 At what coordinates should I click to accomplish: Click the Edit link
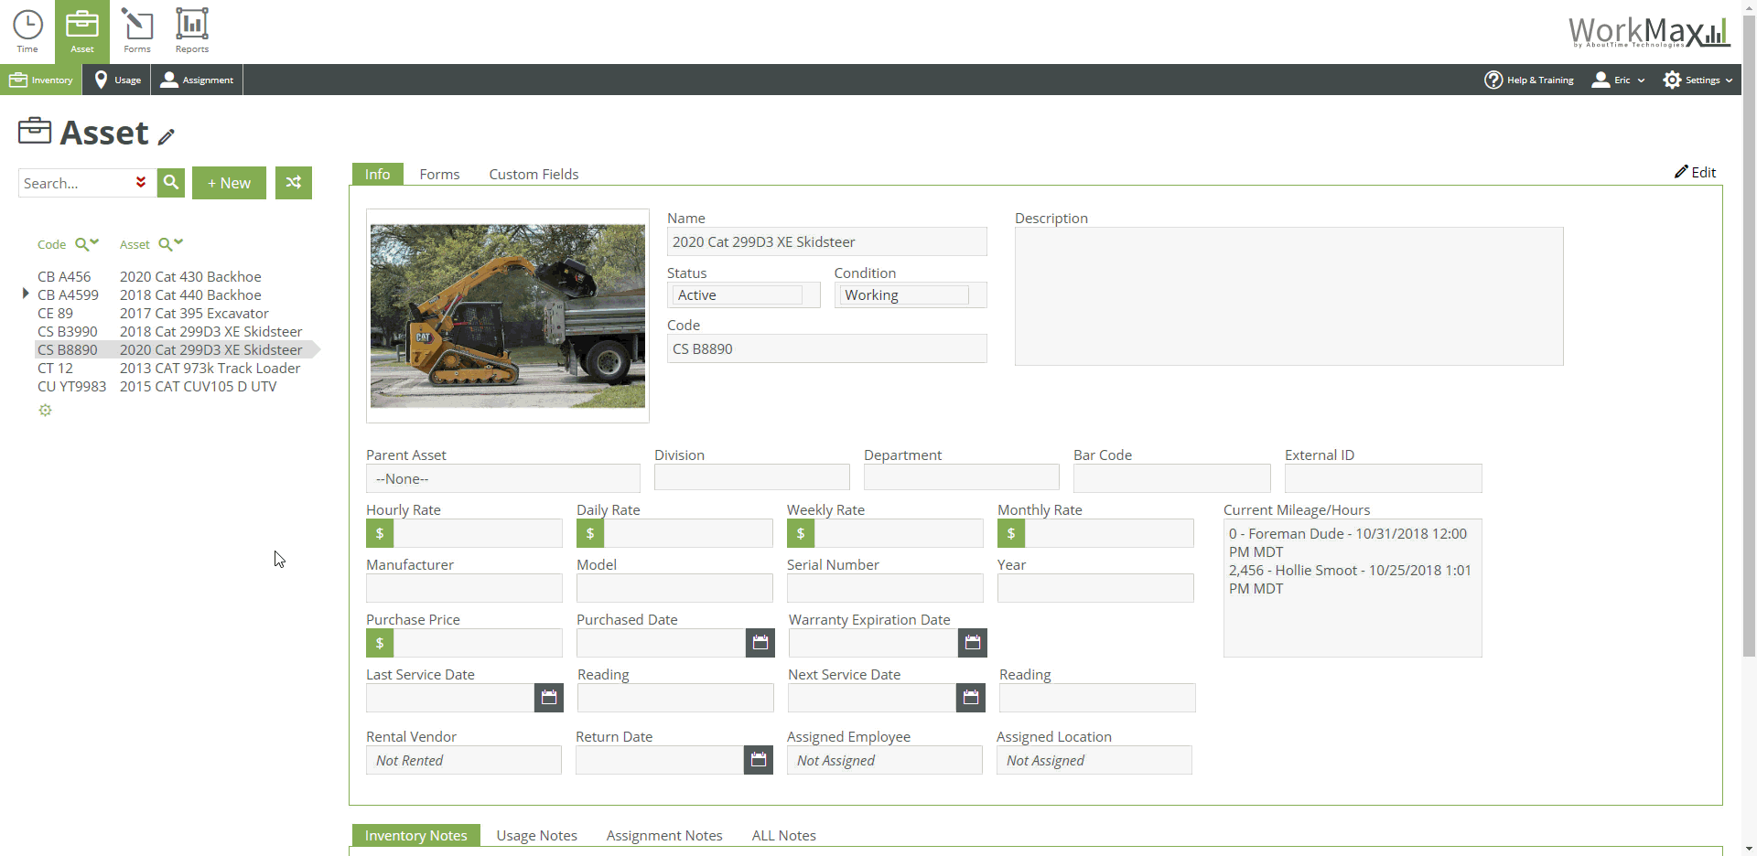coord(1696,172)
